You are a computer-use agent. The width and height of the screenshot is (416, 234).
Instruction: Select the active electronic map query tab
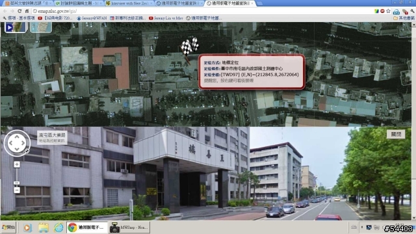229,3
